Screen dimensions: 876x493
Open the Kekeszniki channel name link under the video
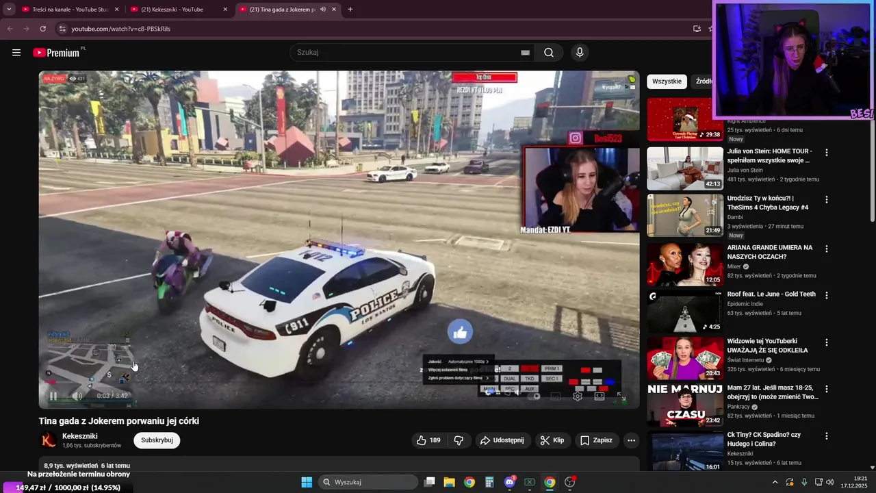click(80, 436)
